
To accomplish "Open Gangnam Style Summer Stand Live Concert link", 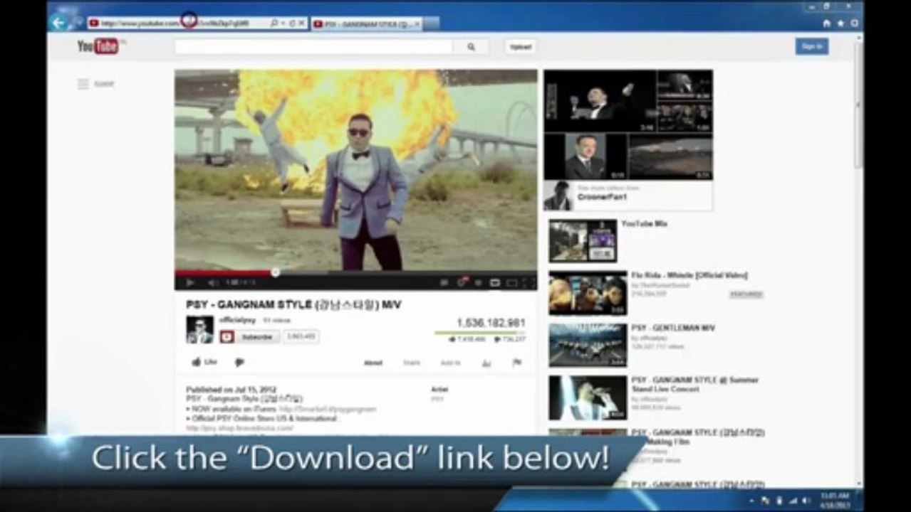I will pyautogui.click(x=694, y=385).
